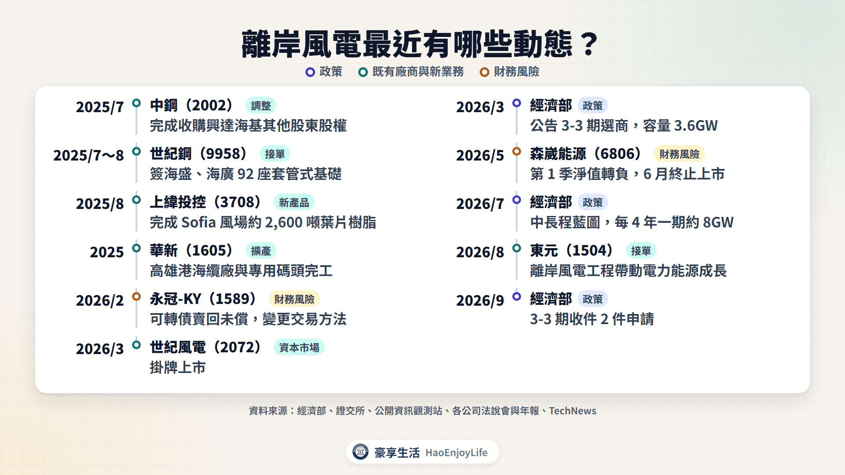Click the text 中長程藍圖，每 4 年一期約 8GW
Viewport: 845px width, 475px height.
pos(632,223)
